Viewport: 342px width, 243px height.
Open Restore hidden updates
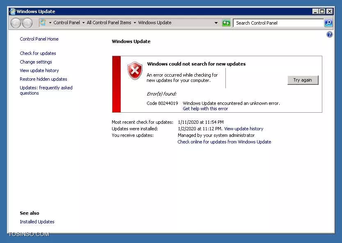44,79
